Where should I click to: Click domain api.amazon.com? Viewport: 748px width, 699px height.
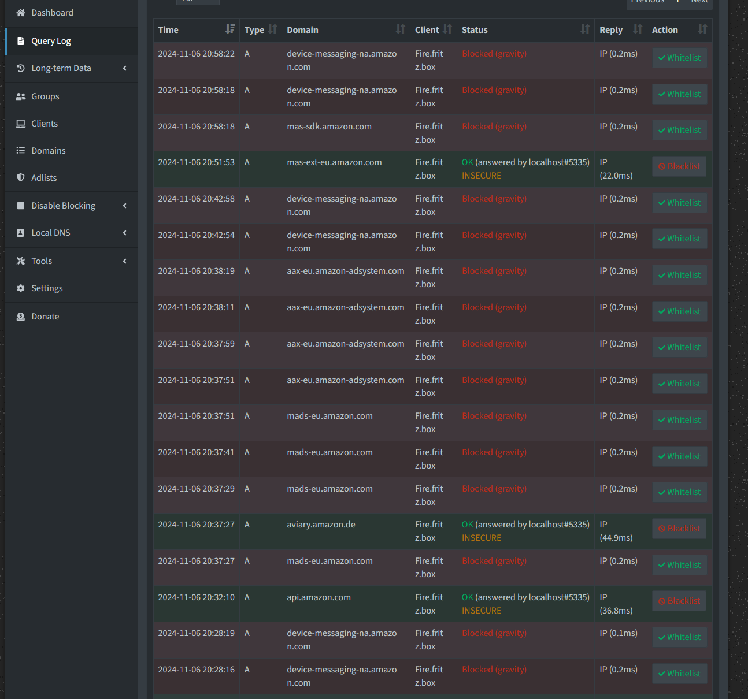[319, 597]
